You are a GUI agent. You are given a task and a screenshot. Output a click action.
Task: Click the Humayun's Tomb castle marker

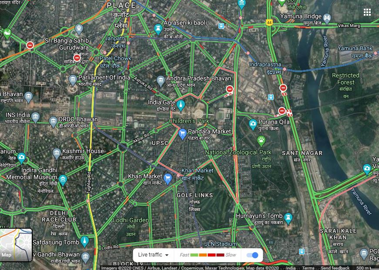(x=288, y=218)
